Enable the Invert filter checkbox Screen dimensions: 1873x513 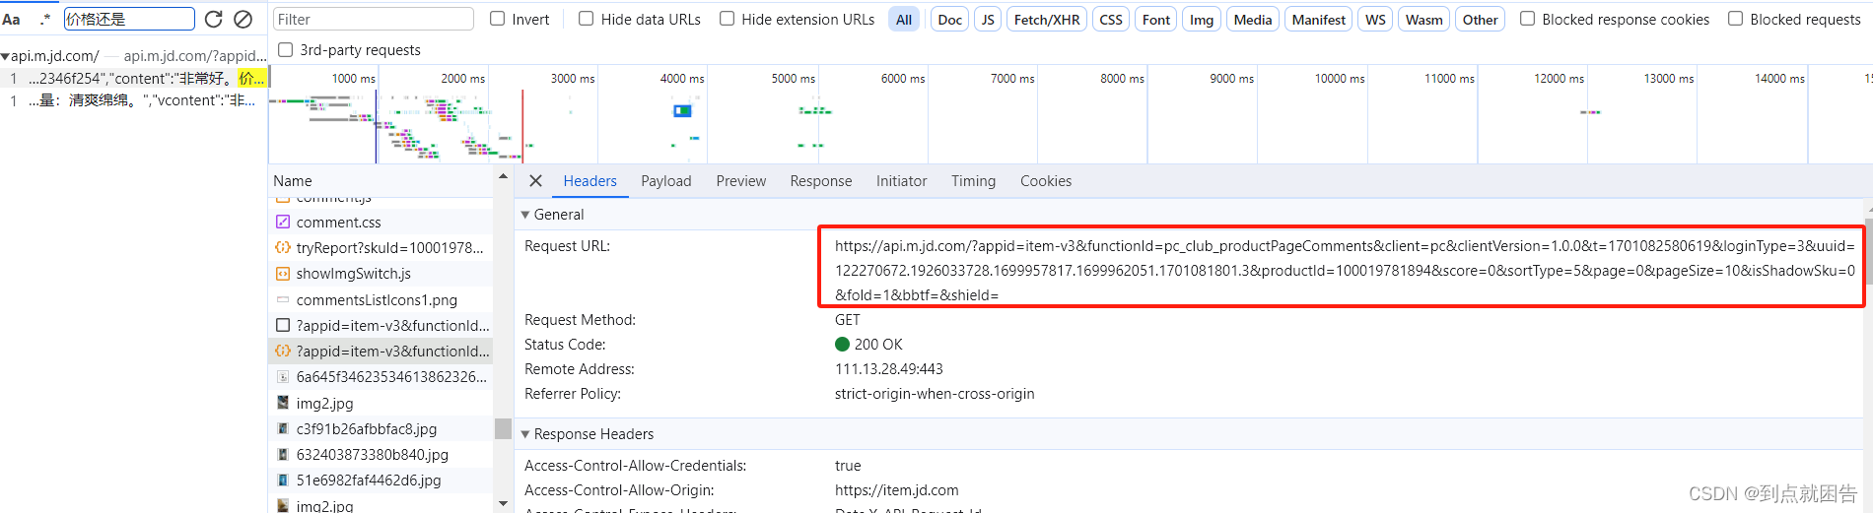498,19
